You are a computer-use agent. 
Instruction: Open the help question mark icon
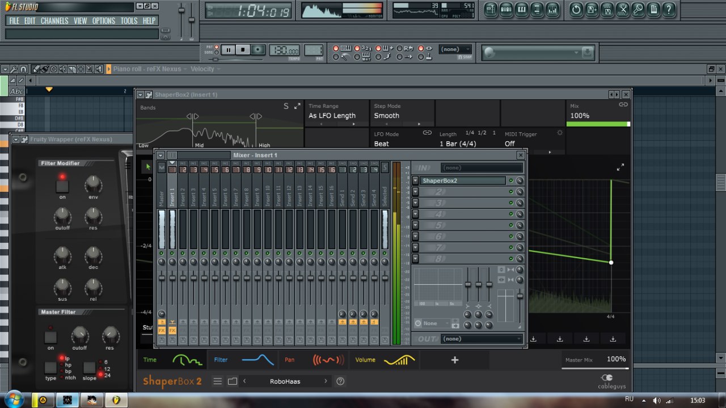pyautogui.click(x=669, y=9)
